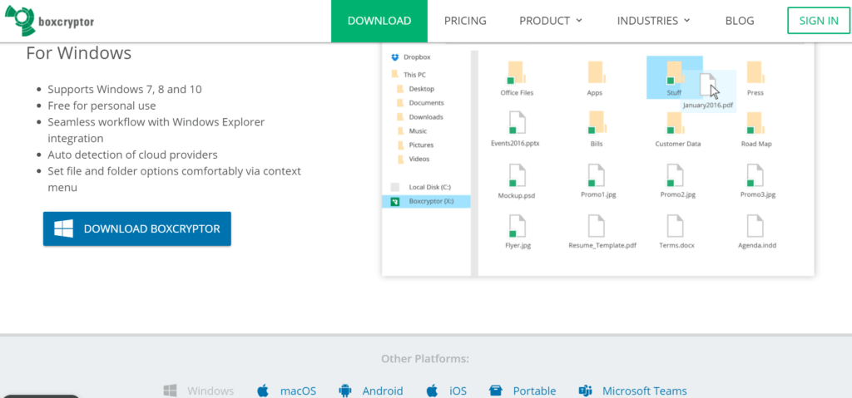
Task: Open the Office Files folder
Action: (x=517, y=76)
